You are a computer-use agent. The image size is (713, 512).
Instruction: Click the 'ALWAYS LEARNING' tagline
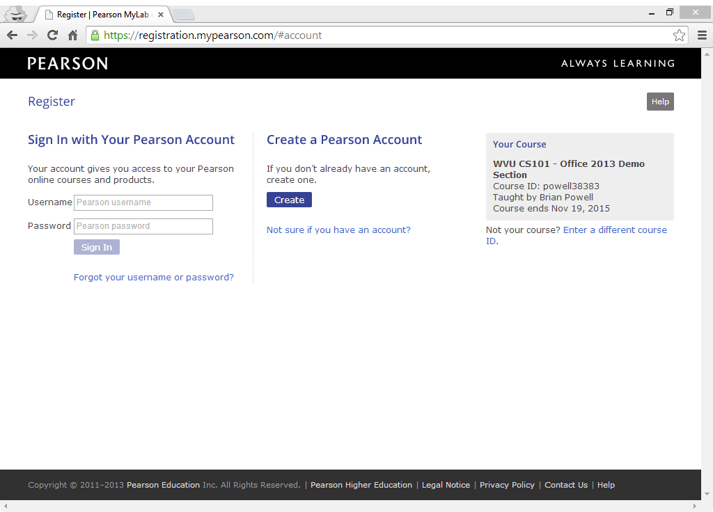(618, 63)
